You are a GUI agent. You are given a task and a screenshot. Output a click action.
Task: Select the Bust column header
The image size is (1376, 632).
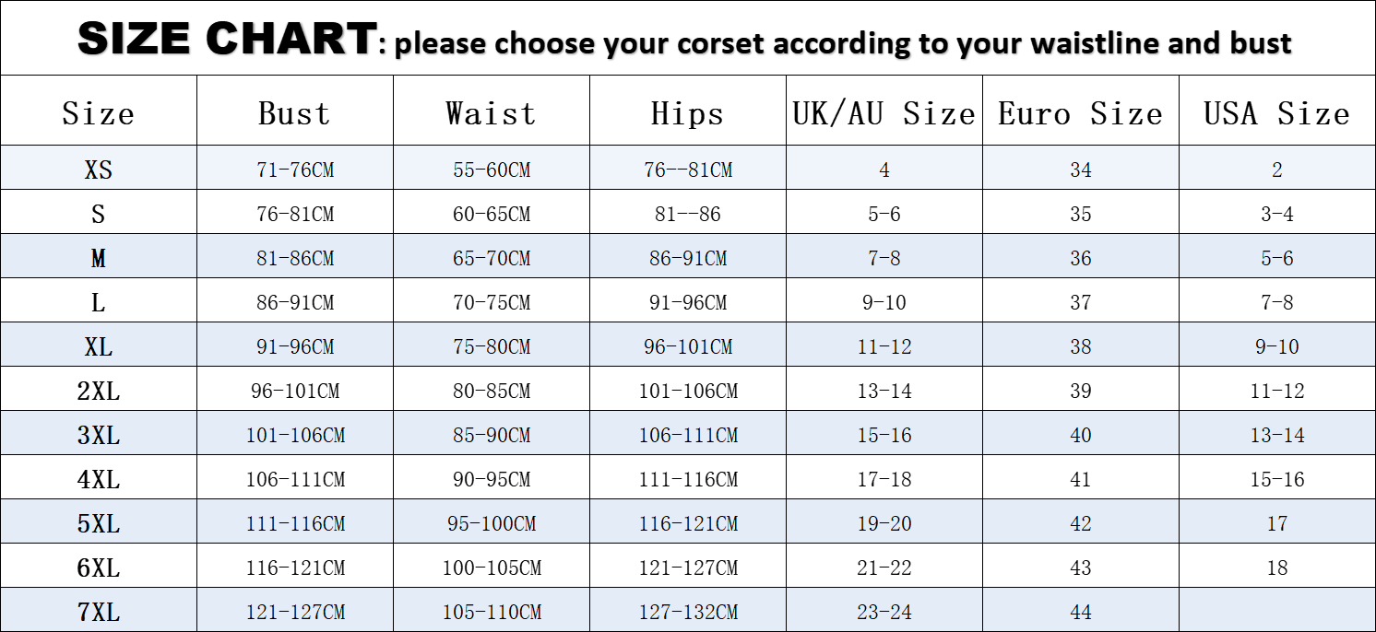pyautogui.click(x=294, y=113)
